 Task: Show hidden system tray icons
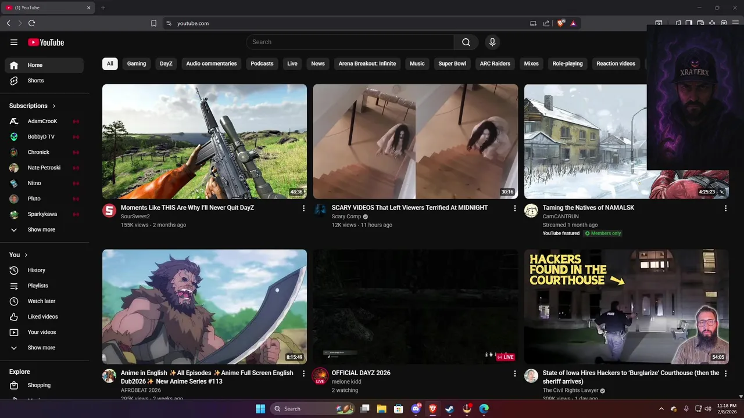coord(661,409)
